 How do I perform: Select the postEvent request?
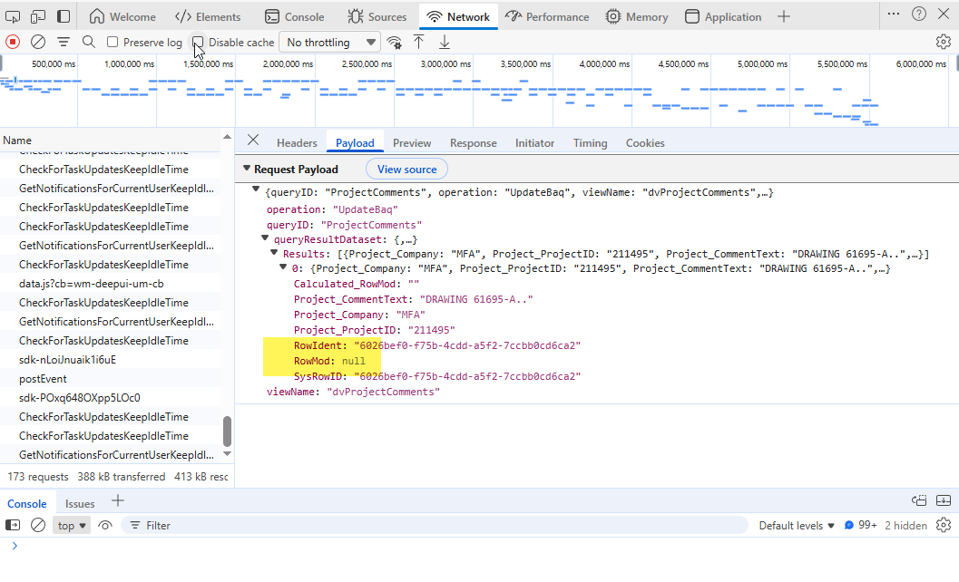(43, 379)
